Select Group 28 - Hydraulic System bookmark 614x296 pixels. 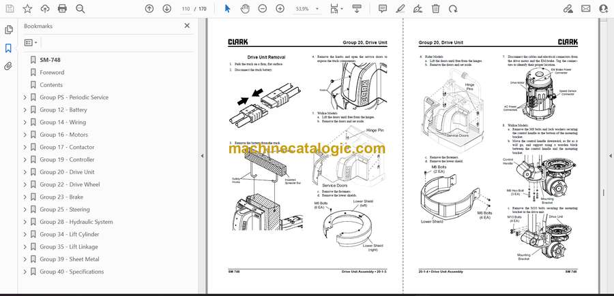point(76,222)
